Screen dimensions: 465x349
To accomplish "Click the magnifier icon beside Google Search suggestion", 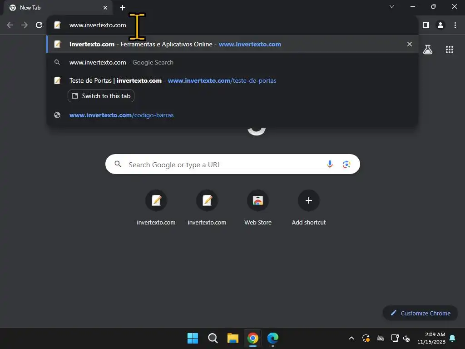I will pos(57,62).
